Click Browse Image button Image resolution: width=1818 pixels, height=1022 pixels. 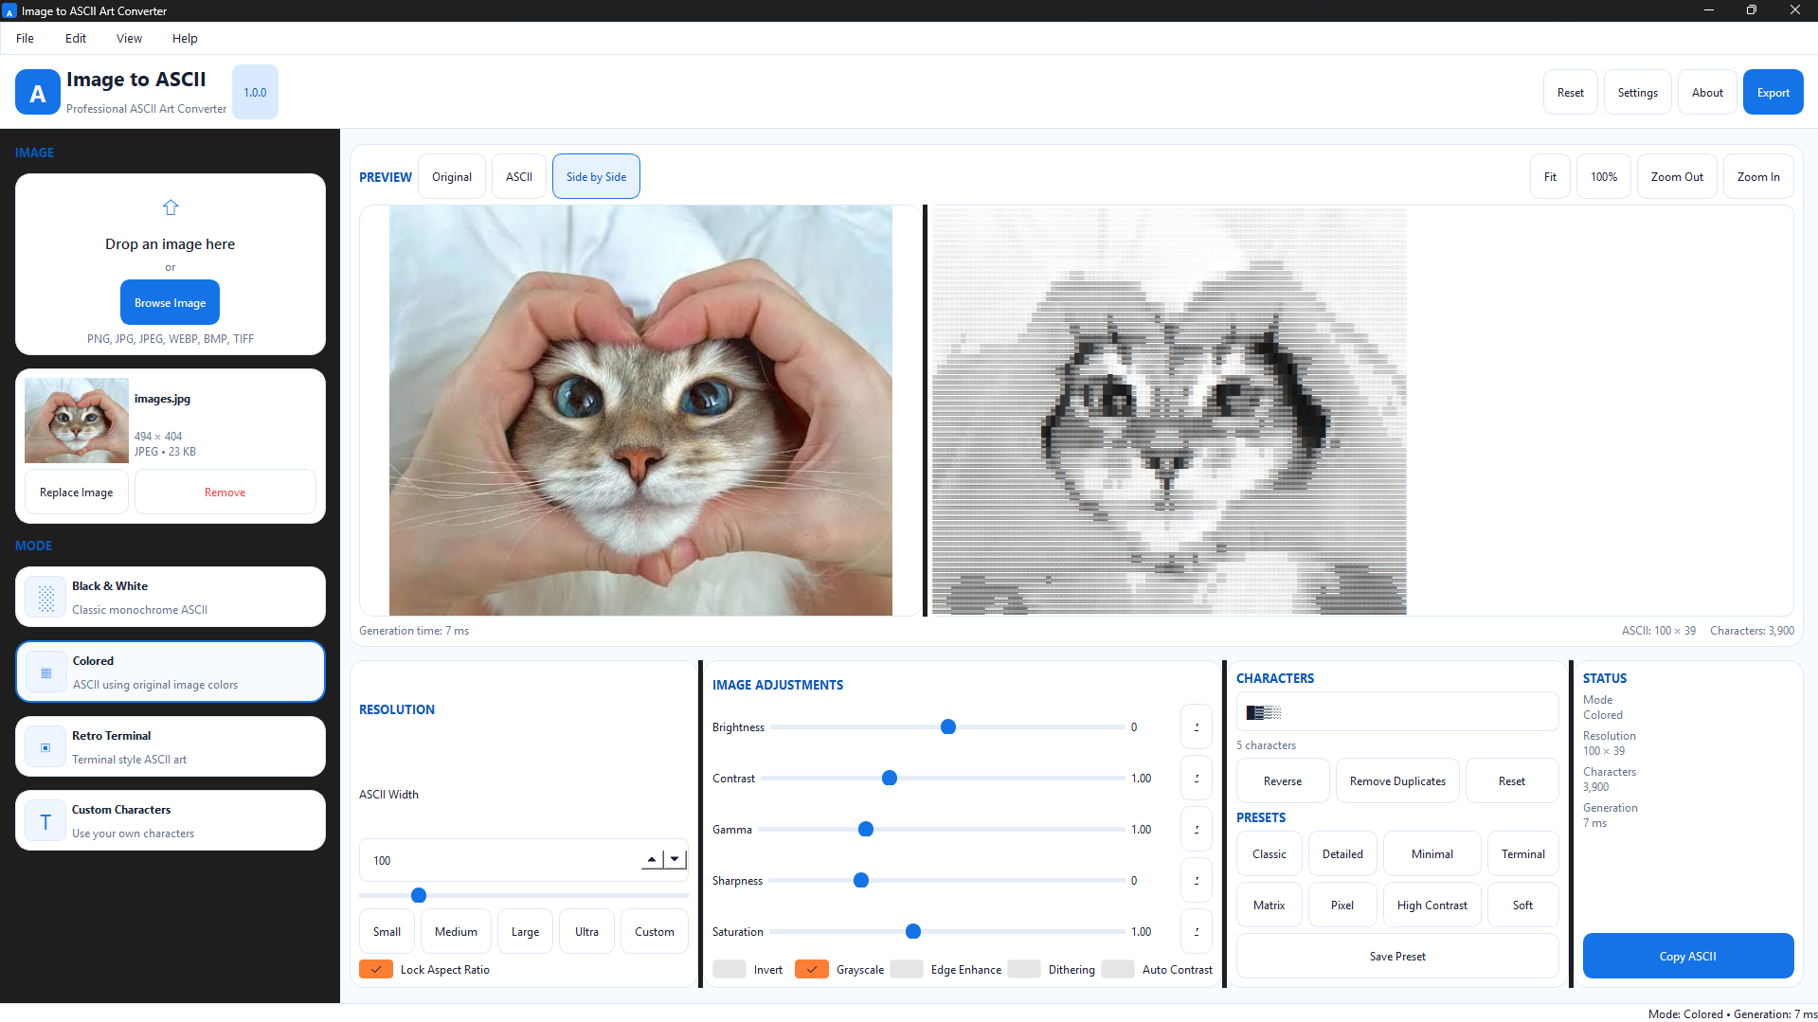[x=171, y=303]
